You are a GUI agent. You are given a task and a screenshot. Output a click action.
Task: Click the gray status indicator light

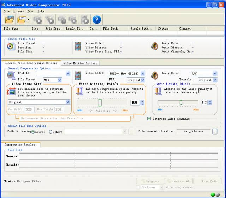click(218, 194)
